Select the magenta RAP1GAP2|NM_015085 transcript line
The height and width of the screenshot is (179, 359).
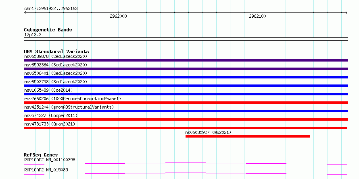186,173
